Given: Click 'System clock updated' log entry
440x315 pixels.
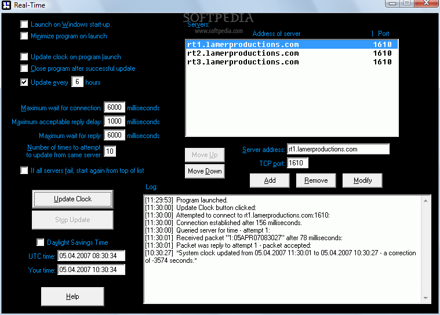Looking at the screenshot, I should [x=281, y=256].
